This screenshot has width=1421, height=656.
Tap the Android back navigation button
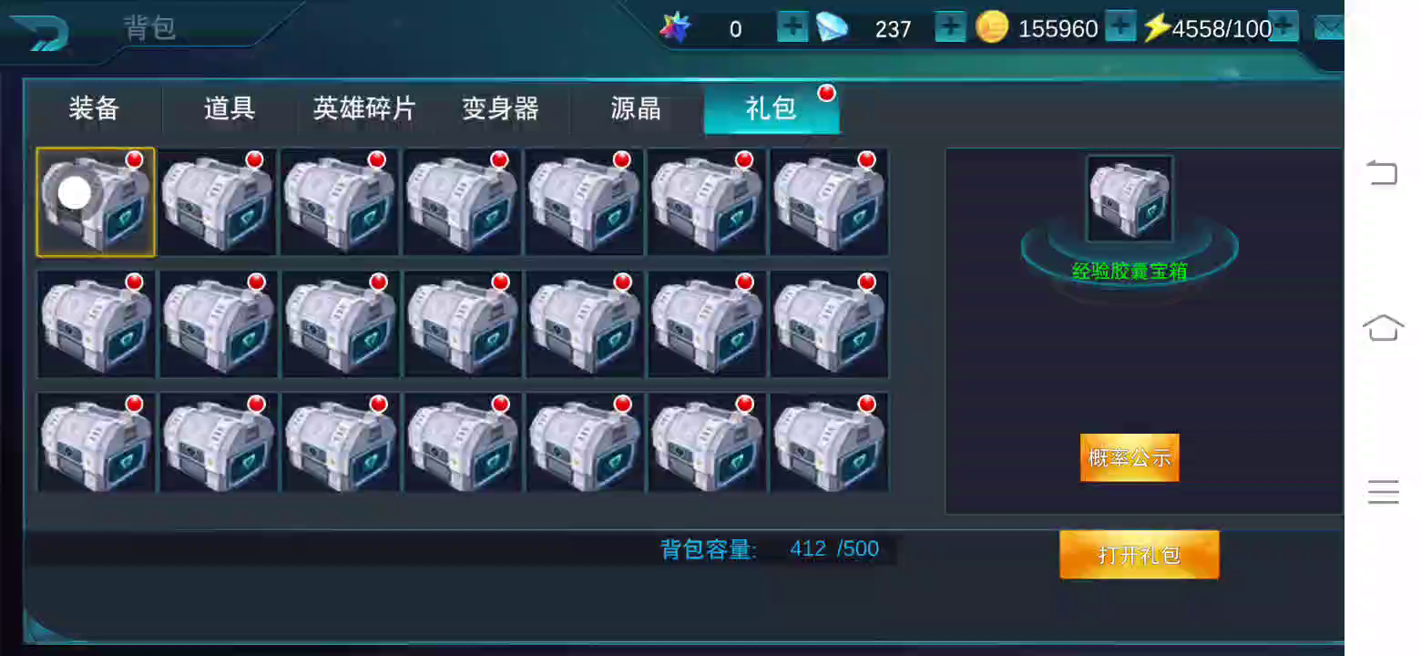1383,172
